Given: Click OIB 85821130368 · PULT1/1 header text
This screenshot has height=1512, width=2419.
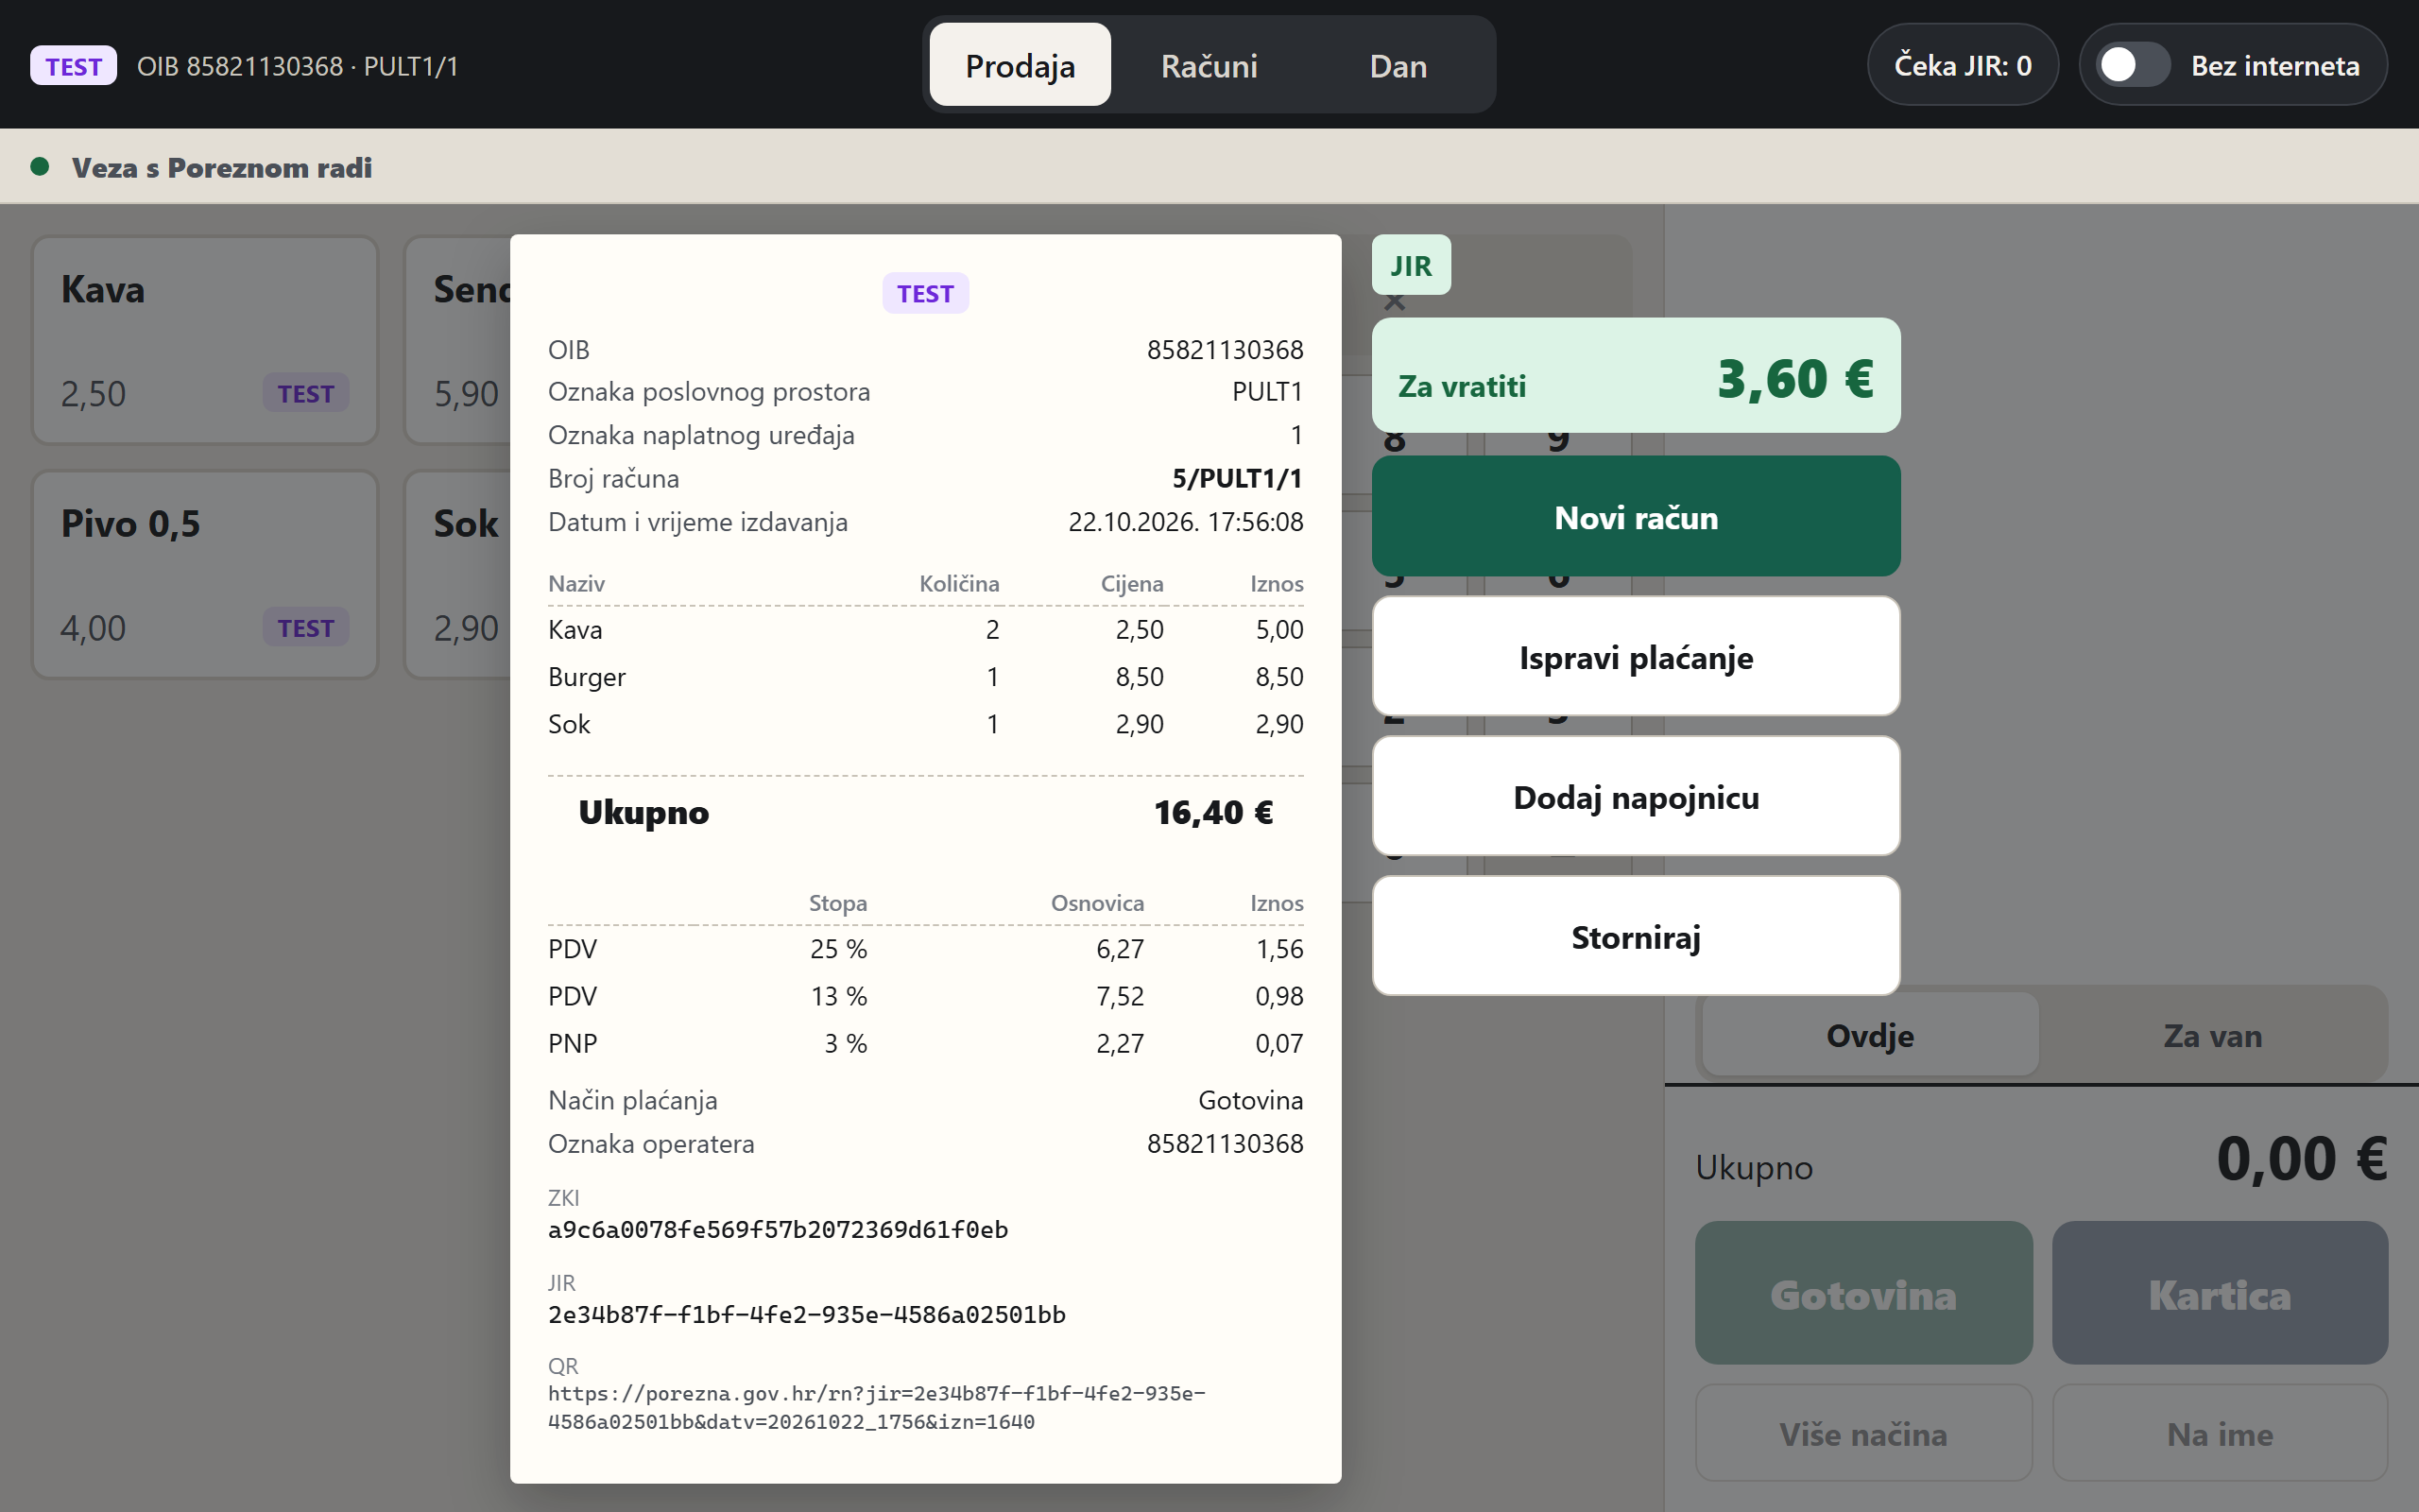Looking at the screenshot, I should (x=297, y=66).
